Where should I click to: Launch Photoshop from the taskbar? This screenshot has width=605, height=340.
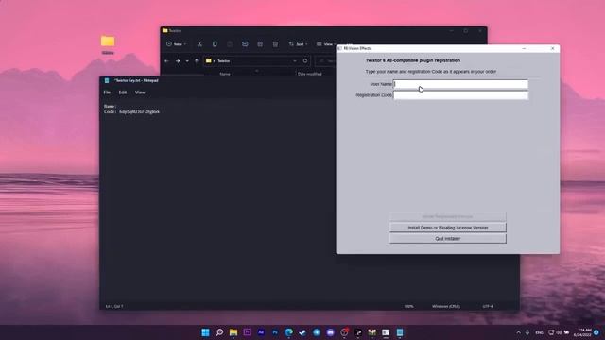[275, 332]
